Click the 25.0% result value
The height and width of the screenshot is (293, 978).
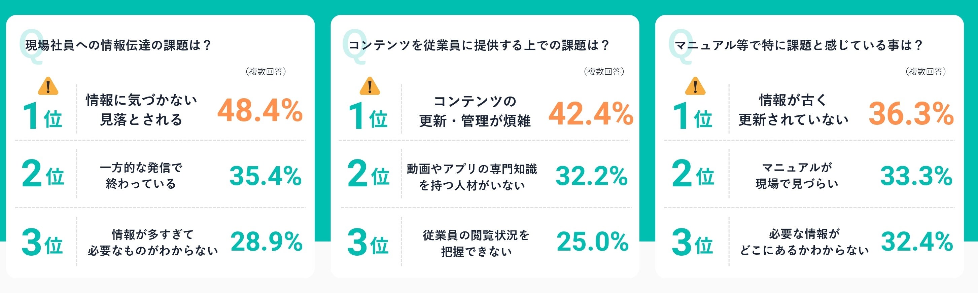click(x=592, y=242)
